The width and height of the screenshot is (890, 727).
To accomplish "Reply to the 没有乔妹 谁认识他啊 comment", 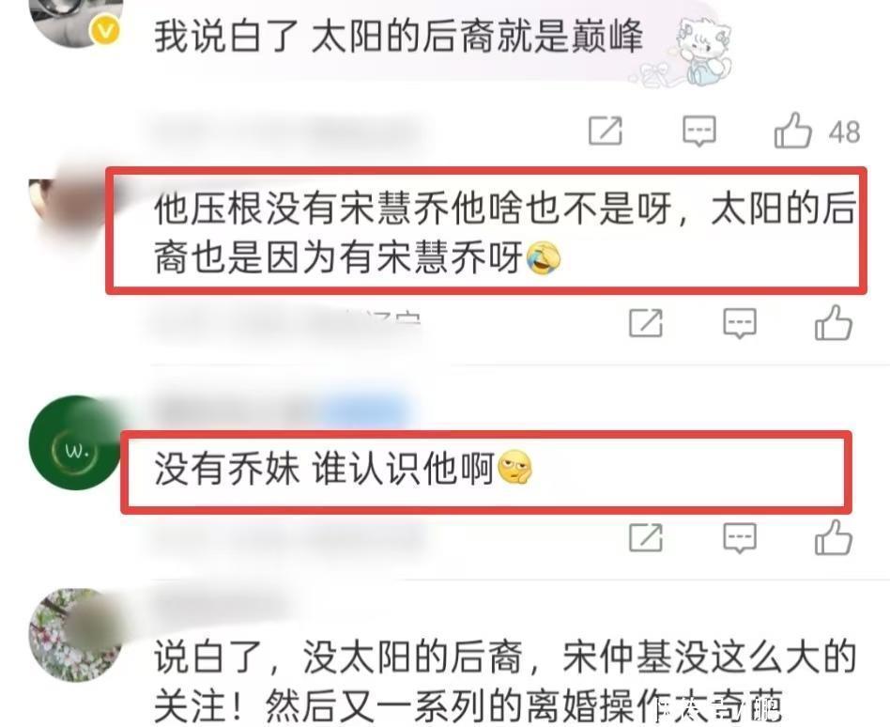I will 740,538.
